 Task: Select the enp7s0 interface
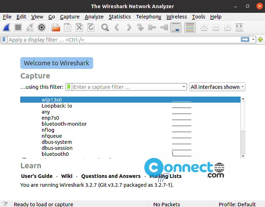click(130, 118)
